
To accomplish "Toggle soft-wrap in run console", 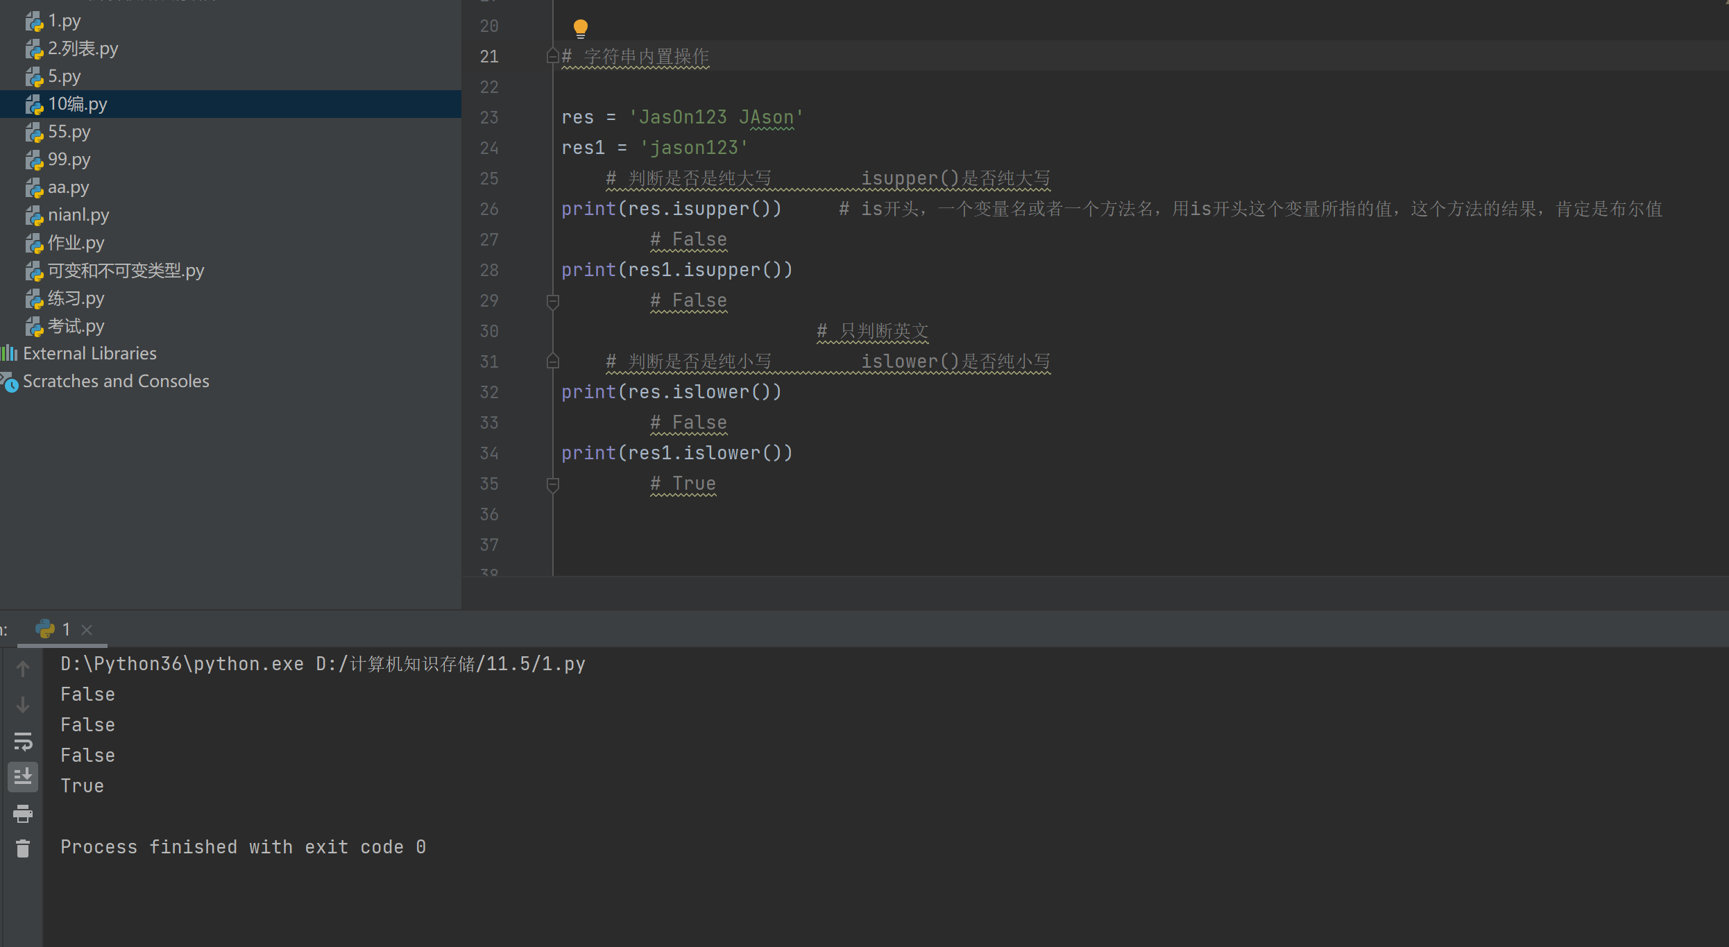I will 23,742.
